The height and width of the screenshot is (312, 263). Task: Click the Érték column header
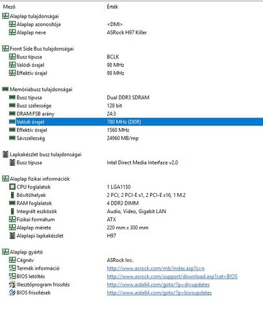[x=112, y=6]
